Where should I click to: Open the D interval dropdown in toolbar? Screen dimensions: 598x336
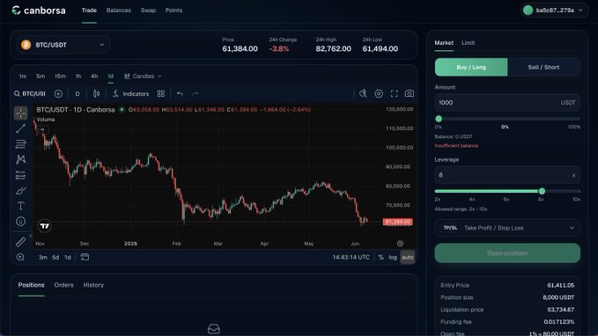tap(78, 94)
